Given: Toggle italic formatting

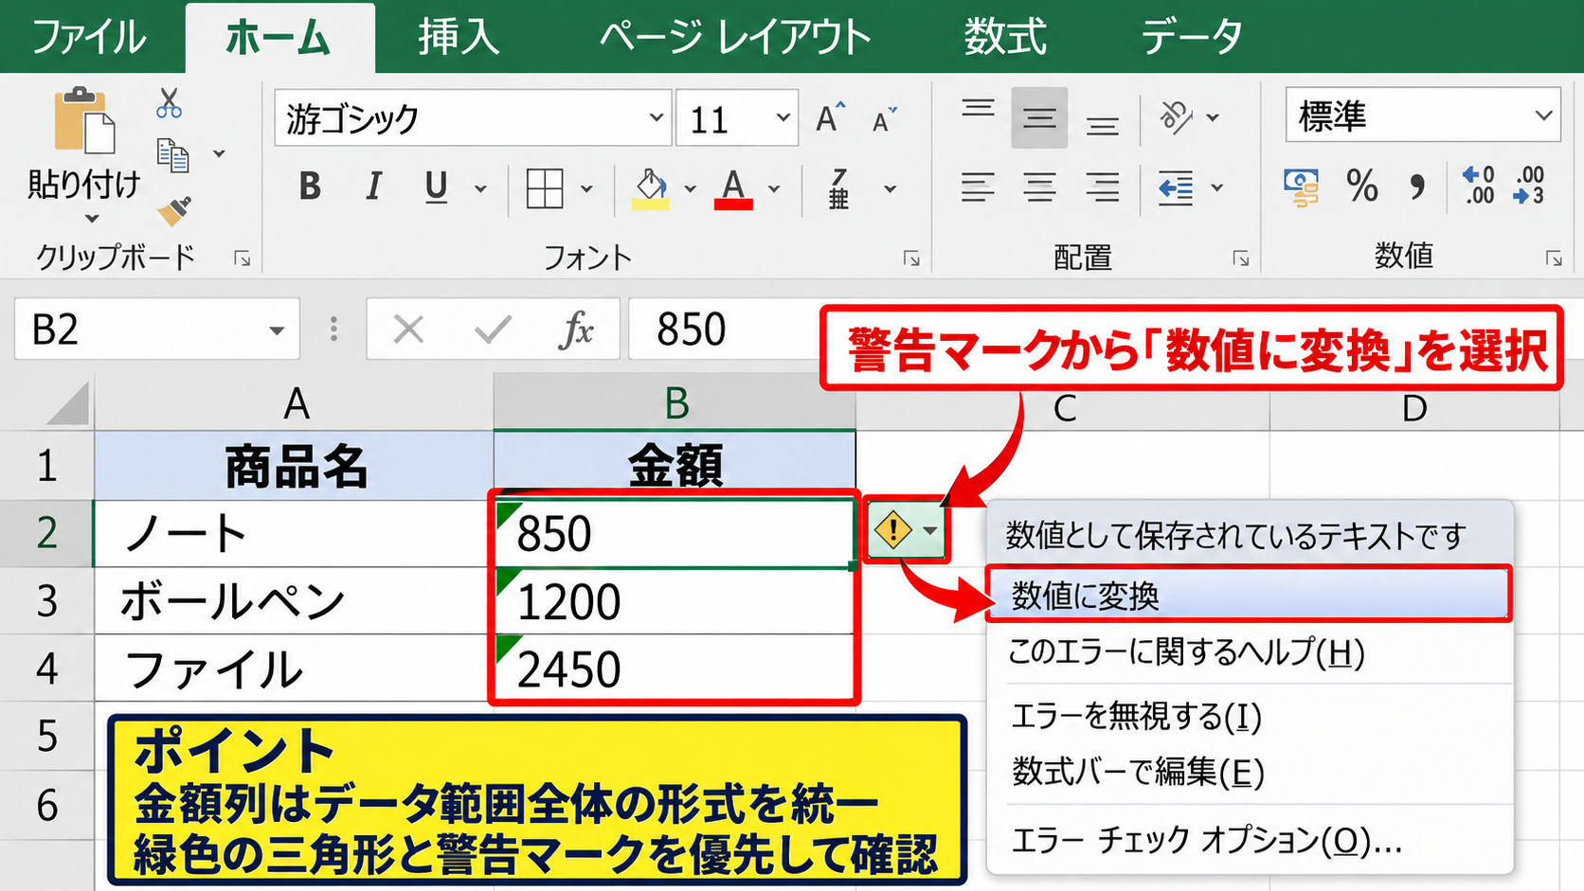Looking at the screenshot, I should pyautogui.click(x=373, y=187).
